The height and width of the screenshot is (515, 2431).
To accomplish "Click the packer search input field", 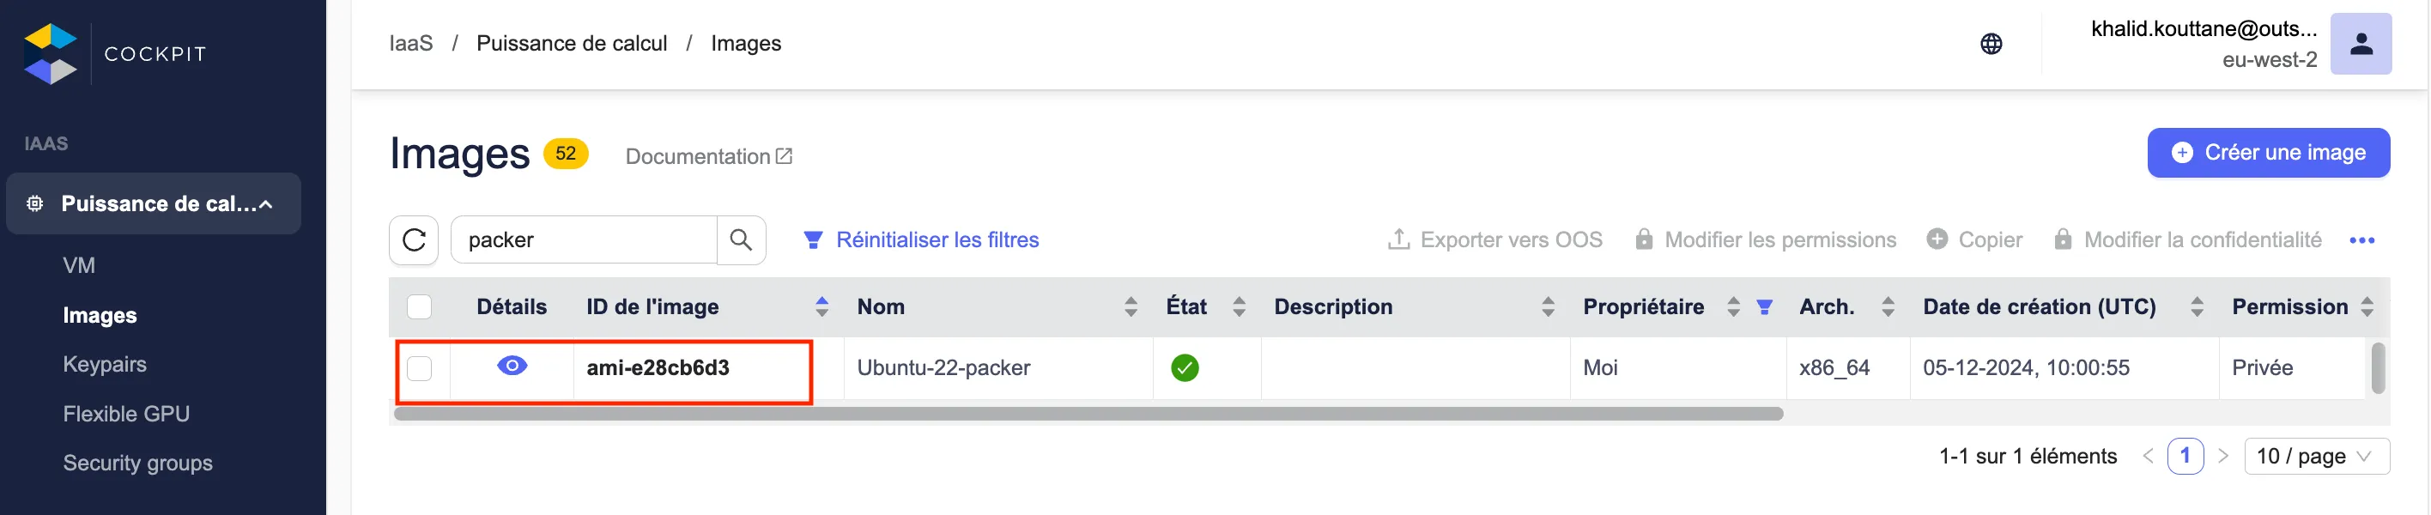I will click(585, 240).
